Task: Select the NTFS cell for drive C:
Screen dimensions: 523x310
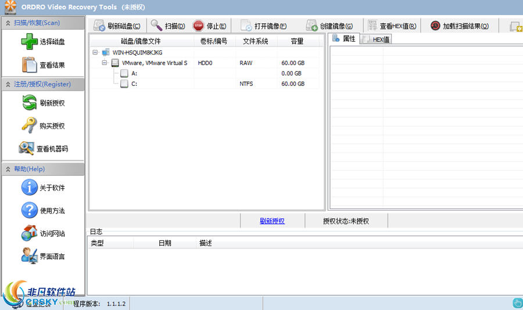Action: 246,84
